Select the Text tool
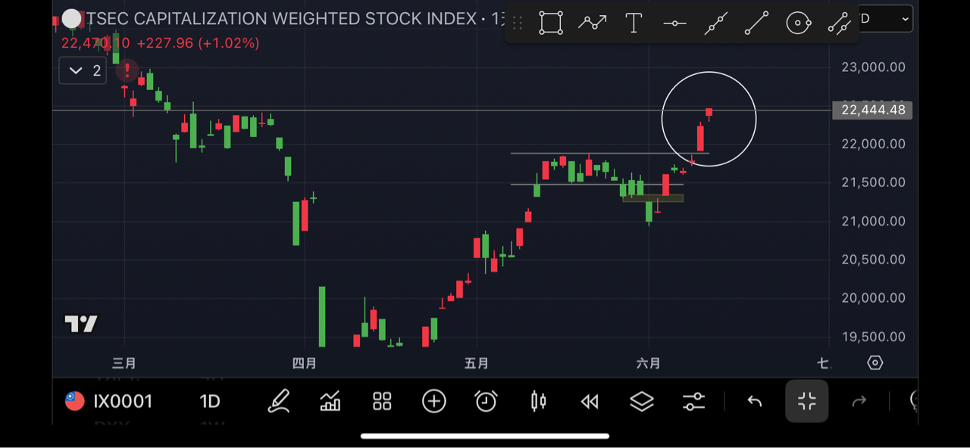970x448 pixels. coord(634,23)
